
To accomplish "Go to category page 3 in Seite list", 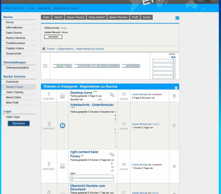I will coord(164,65).
